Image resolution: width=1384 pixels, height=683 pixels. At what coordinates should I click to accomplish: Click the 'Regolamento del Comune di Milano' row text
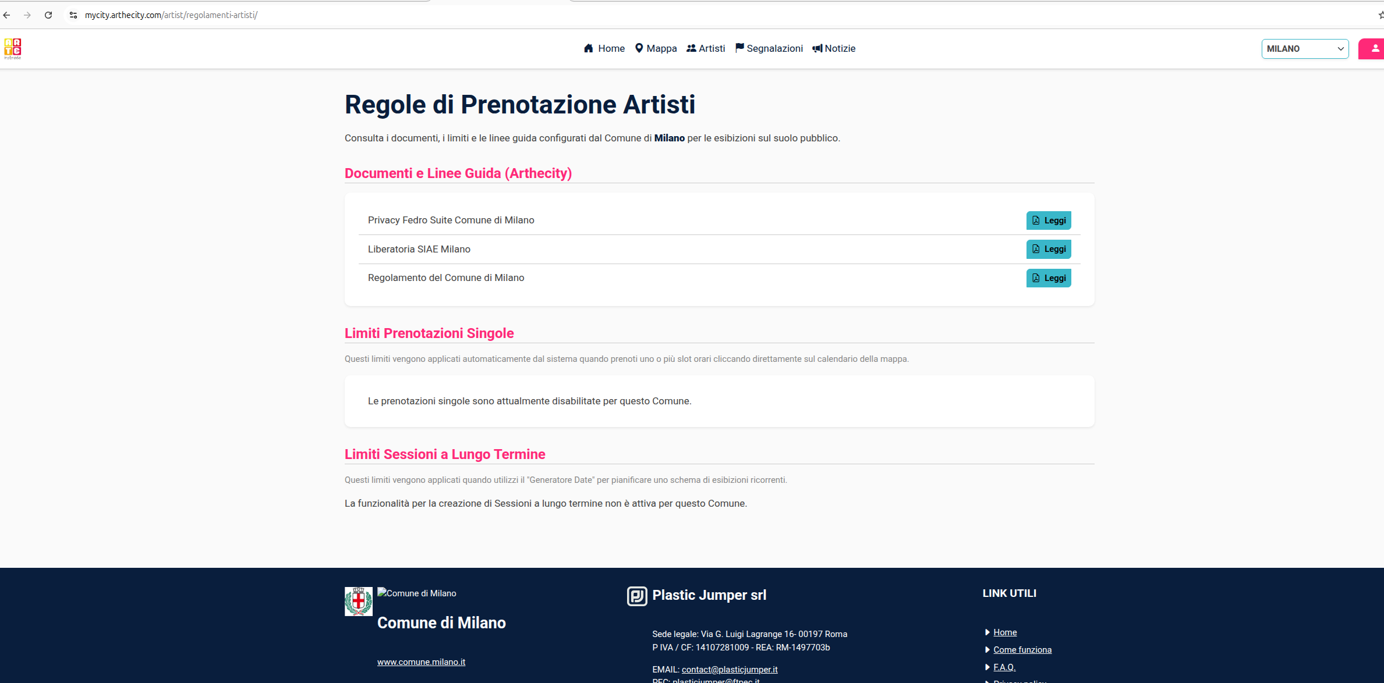(x=446, y=278)
